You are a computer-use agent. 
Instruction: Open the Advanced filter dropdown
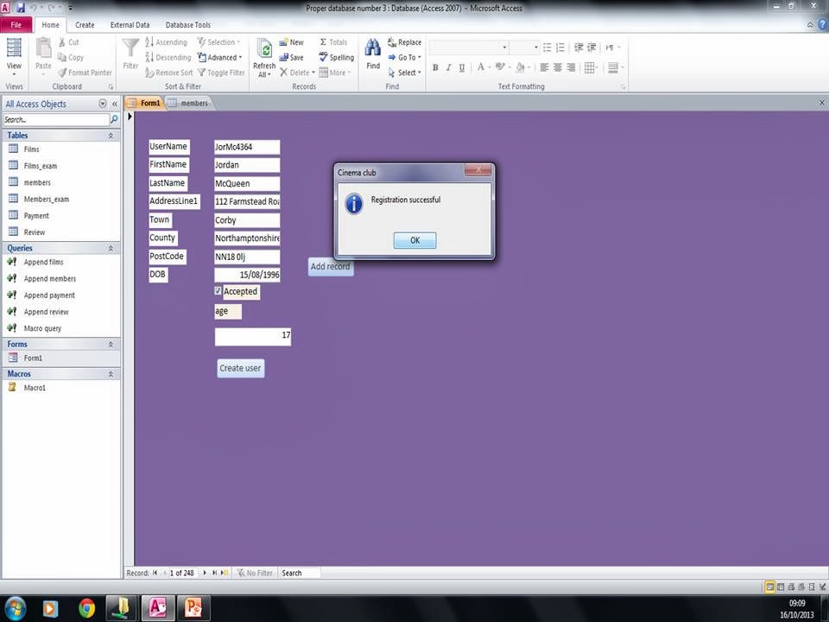(220, 57)
